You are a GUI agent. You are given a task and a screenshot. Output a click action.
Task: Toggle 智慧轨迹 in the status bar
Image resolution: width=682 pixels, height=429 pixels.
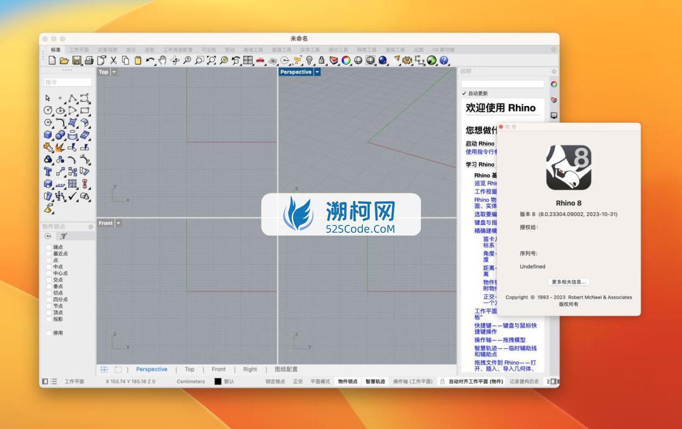click(375, 382)
